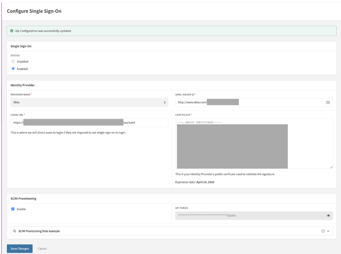Click the Cancel link
Viewport: 341px width, 254px height.
(42, 249)
